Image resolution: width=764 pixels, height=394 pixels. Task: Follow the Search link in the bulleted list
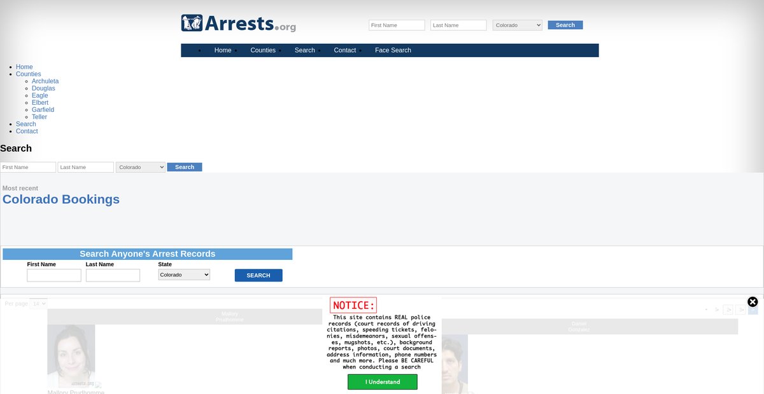(26, 124)
